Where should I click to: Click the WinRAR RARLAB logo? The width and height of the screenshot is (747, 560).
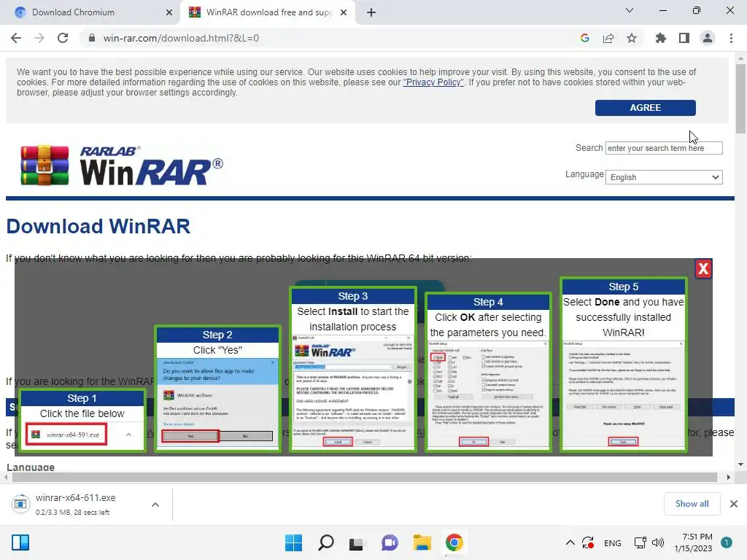[x=122, y=166]
